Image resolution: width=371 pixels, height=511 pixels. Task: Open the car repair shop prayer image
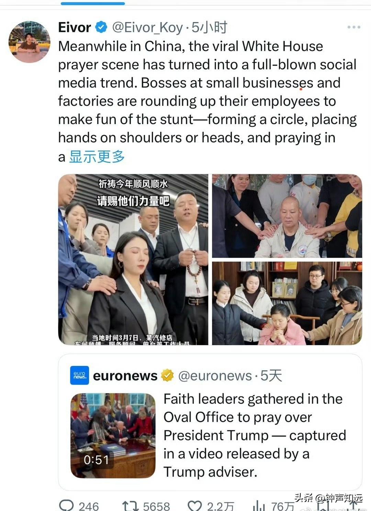[133, 259]
